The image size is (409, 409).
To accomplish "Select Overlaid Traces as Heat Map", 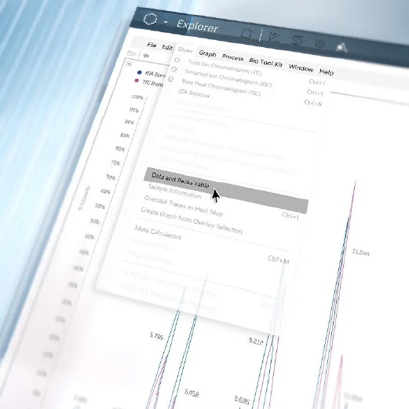I will coord(183,206).
